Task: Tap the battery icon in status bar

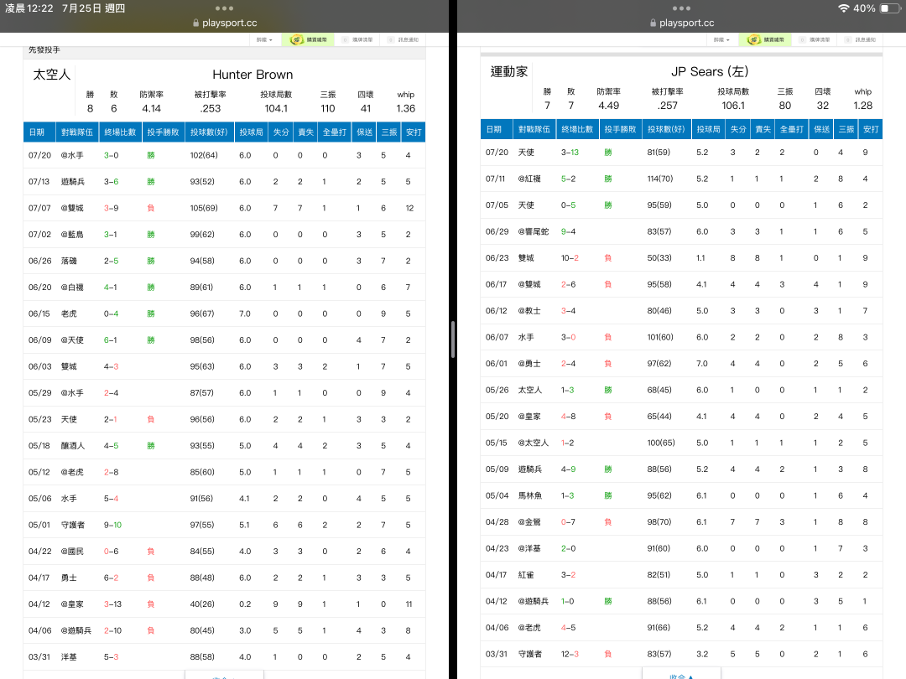Action: click(x=890, y=8)
